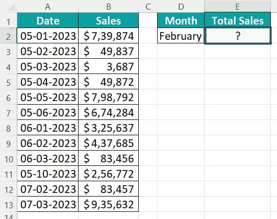Select row 1 header

8,21
